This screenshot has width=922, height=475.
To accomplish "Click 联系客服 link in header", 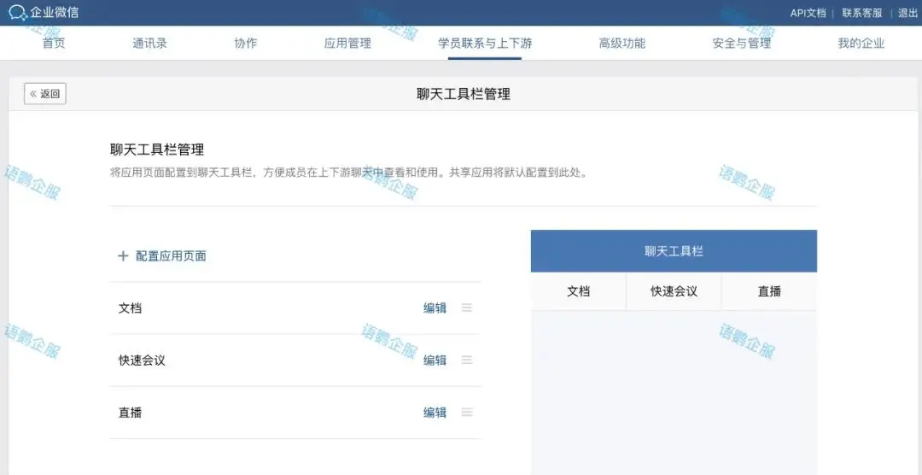I will [x=862, y=13].
